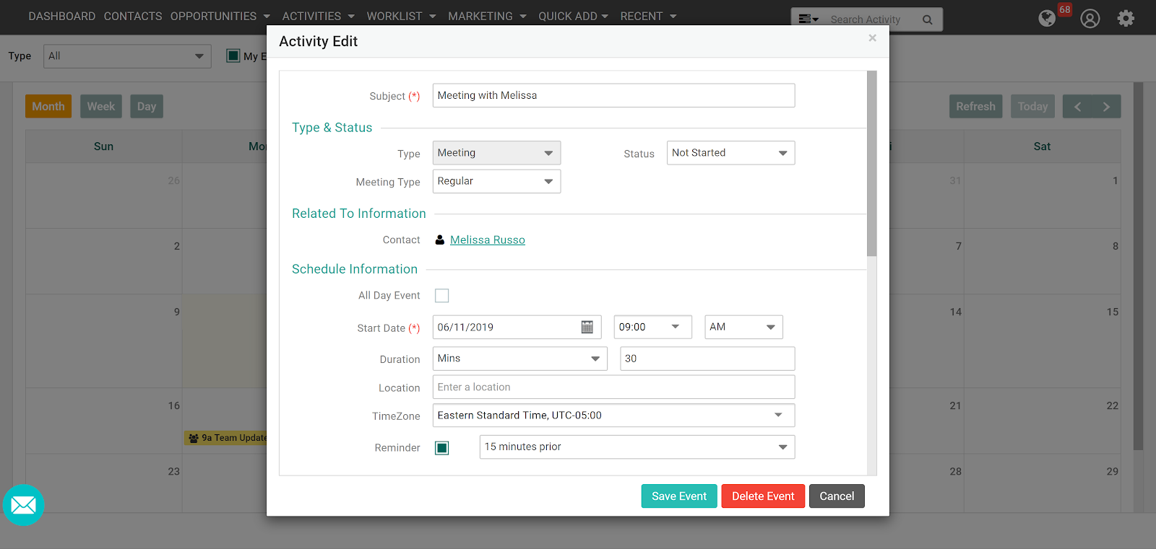The image size is (1156, 549).
Task: Go to next month arrow
Action: click(1106, 107)
